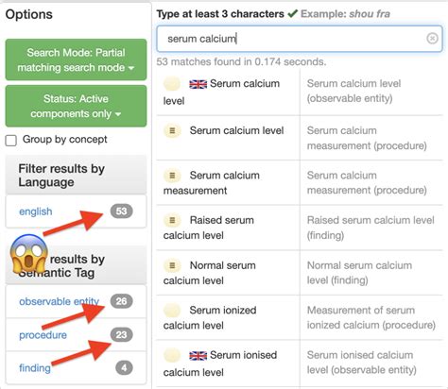Click round icon of Raised serum calcium level
This screenshot has width=448, height=389.
tap(172, 220)
